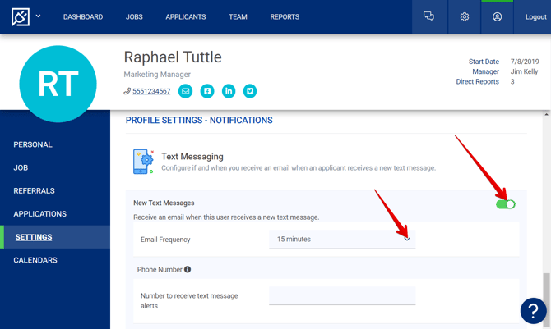Screen dimensions: 551x329
Task: Open the LinkedIn profile icon
Action: tap(229, 91)
